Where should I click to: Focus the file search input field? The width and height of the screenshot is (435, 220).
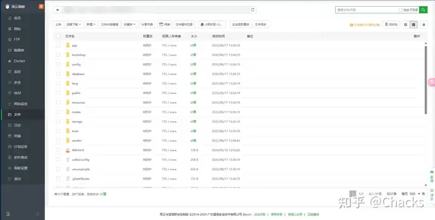pos(367,10)
